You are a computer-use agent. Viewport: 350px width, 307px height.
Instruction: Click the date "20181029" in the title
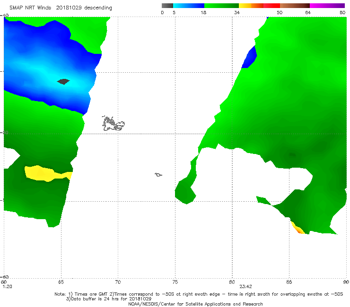click(69, 8)
